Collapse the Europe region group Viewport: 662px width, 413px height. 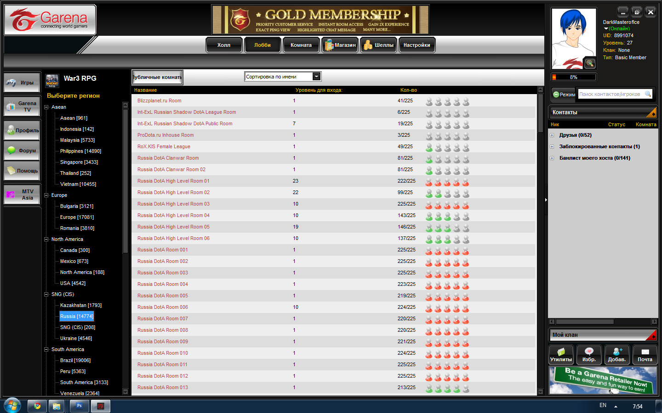[46, 195]
